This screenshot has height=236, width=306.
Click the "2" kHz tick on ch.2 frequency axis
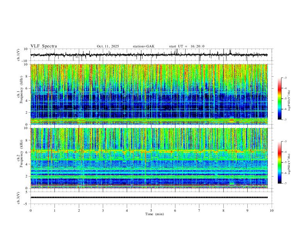(27, 176)
